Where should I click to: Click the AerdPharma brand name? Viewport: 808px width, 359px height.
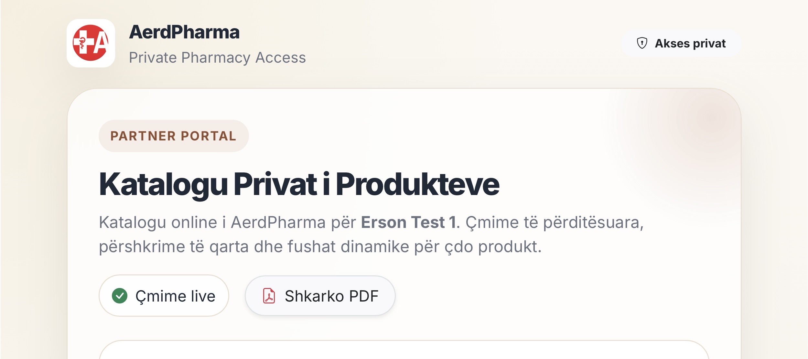(184, 32)
